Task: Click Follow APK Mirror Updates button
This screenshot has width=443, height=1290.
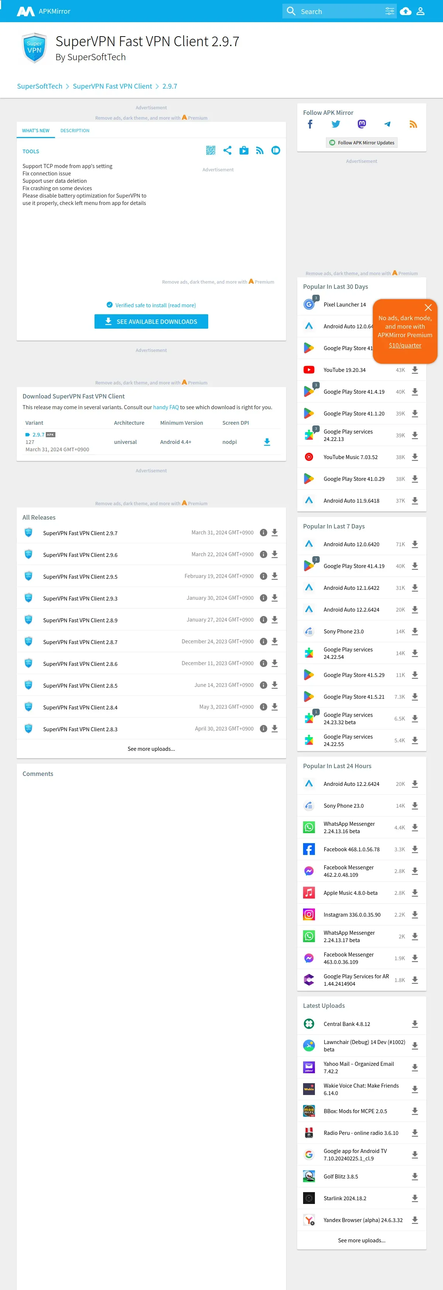Action: pyautogui.click(x=361, y=143)
